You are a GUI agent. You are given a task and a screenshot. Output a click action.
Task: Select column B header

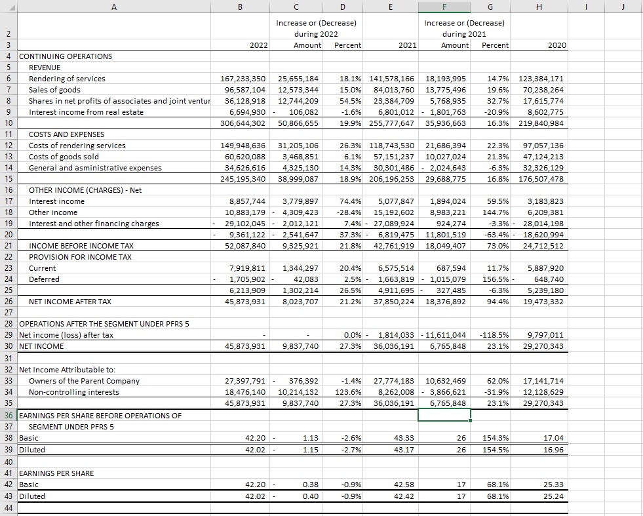click(241, 7)
